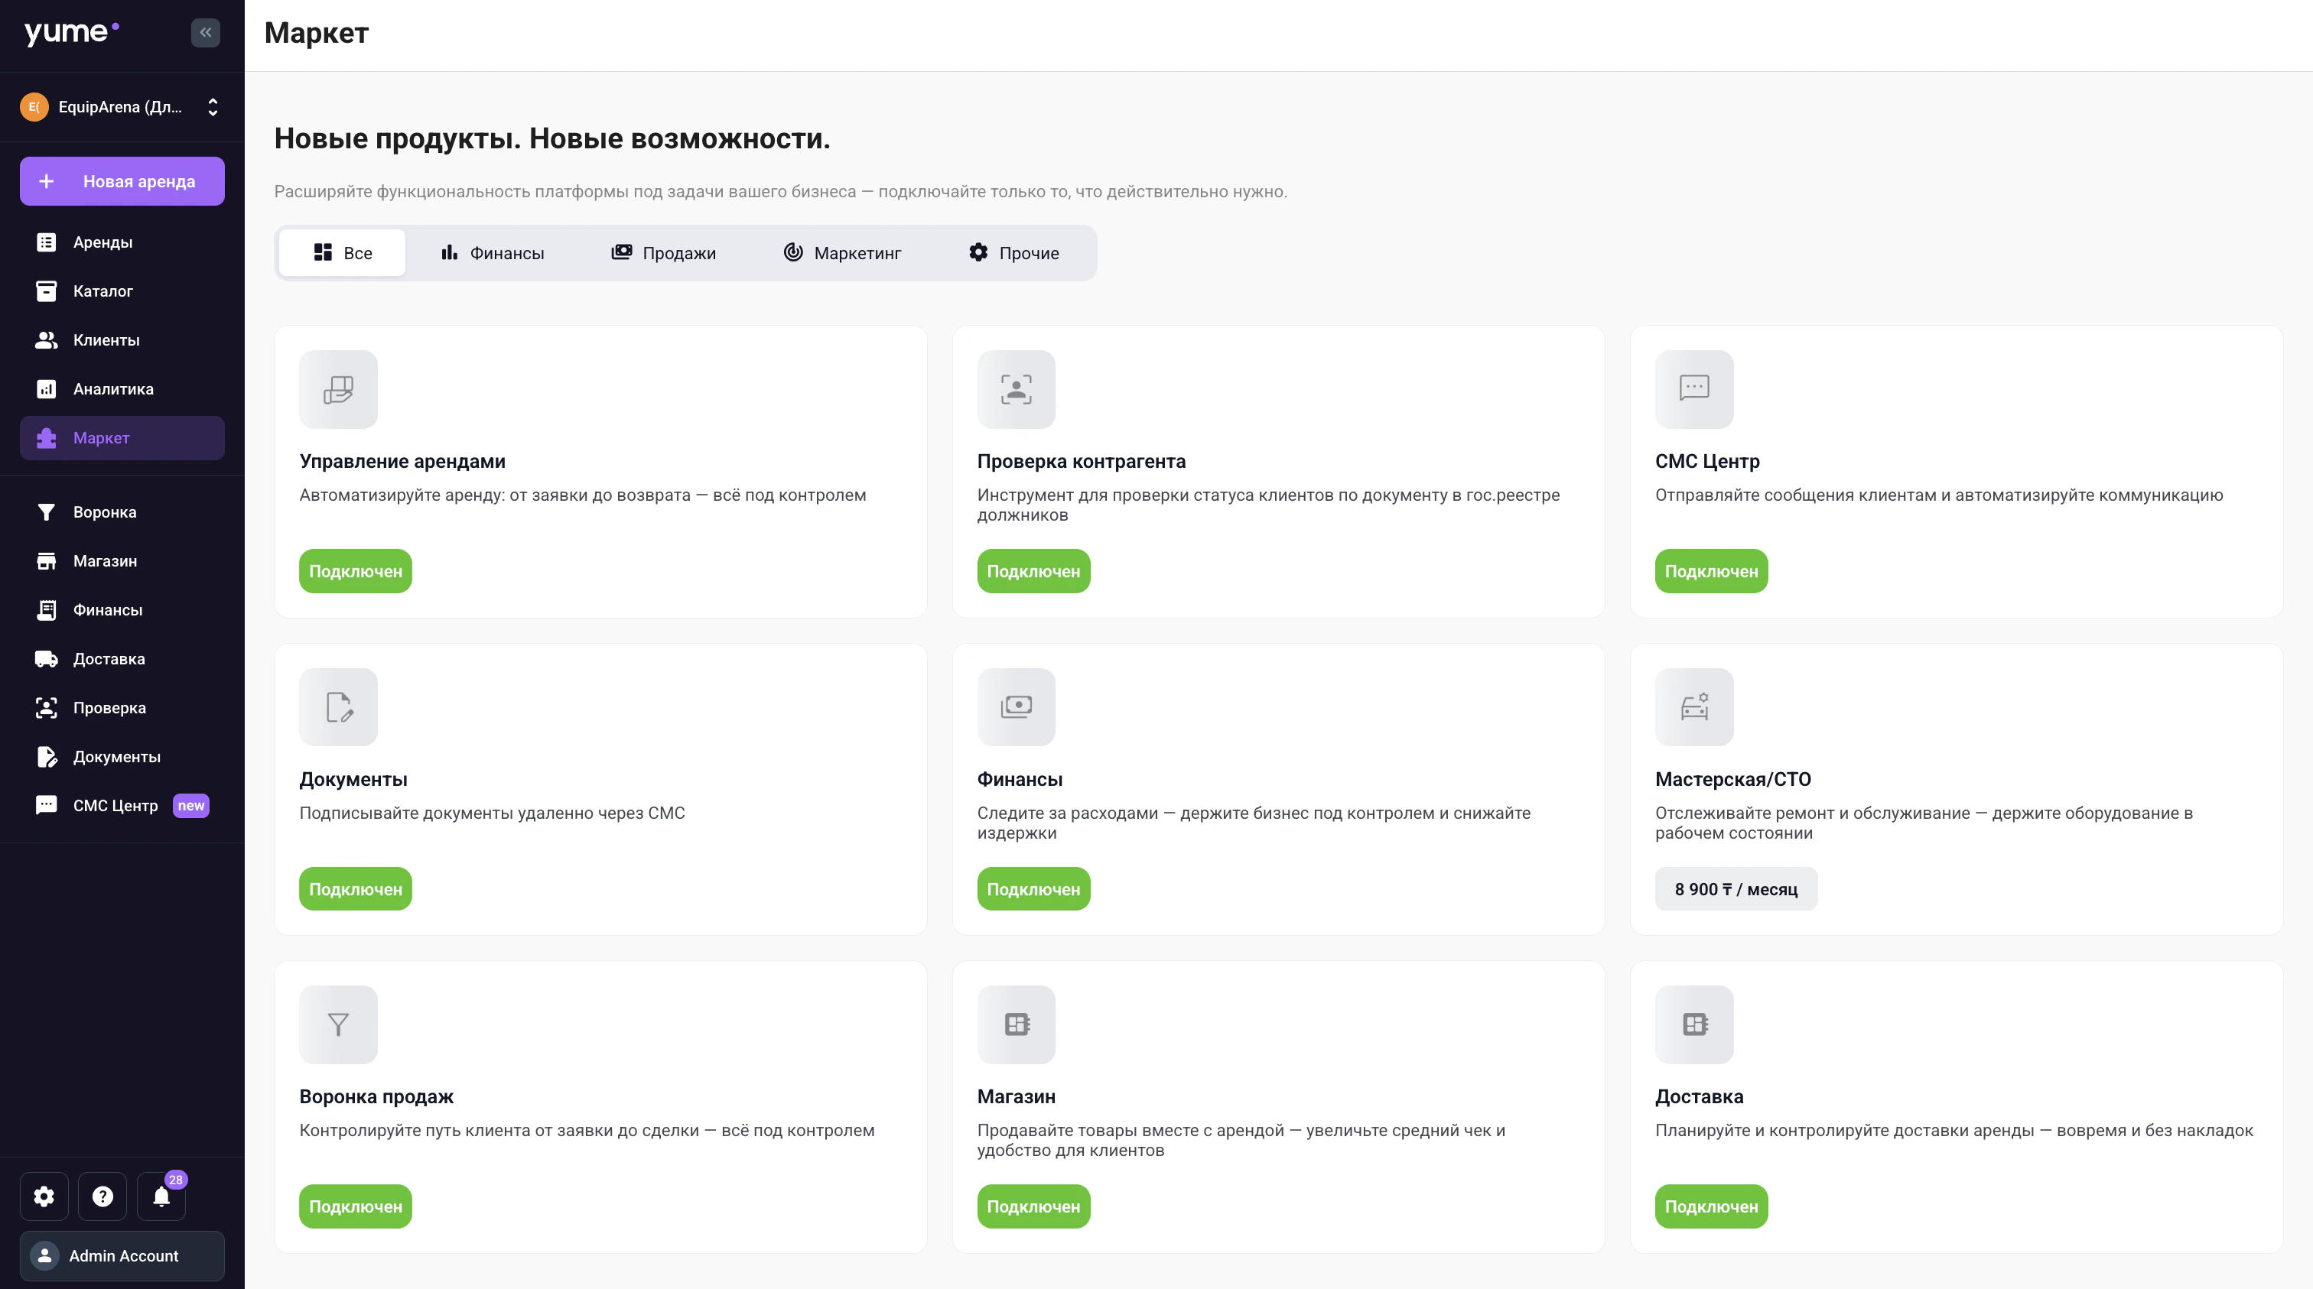Click Подключен button on Проверка контрагента card
2313x1289 pixels.
click(x=1033, y=571)
